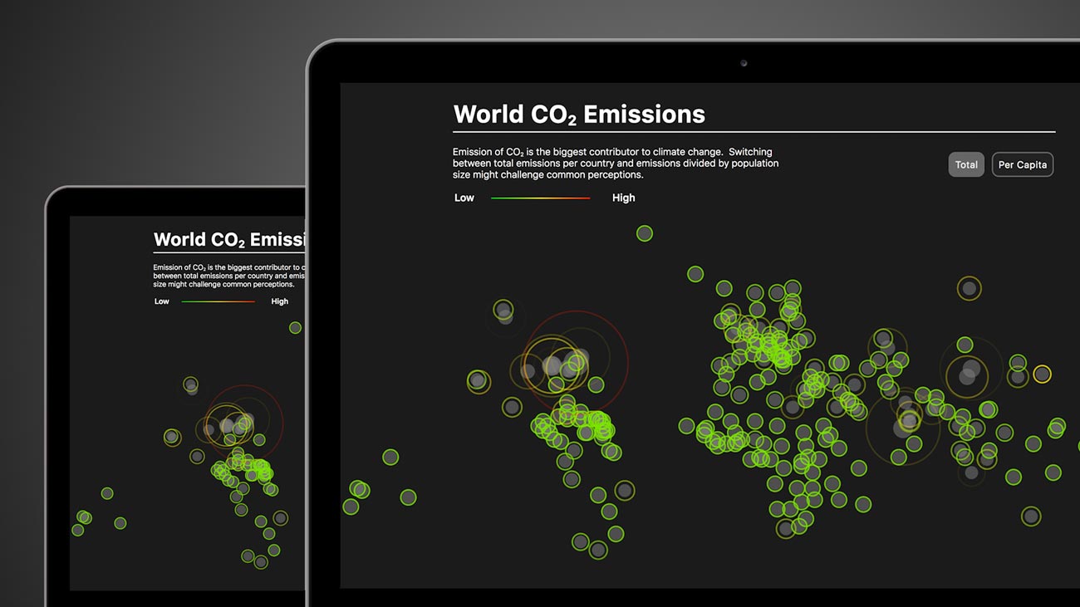Select the Total emissions view button
The image size is (1080, 607).
point(966,164)
